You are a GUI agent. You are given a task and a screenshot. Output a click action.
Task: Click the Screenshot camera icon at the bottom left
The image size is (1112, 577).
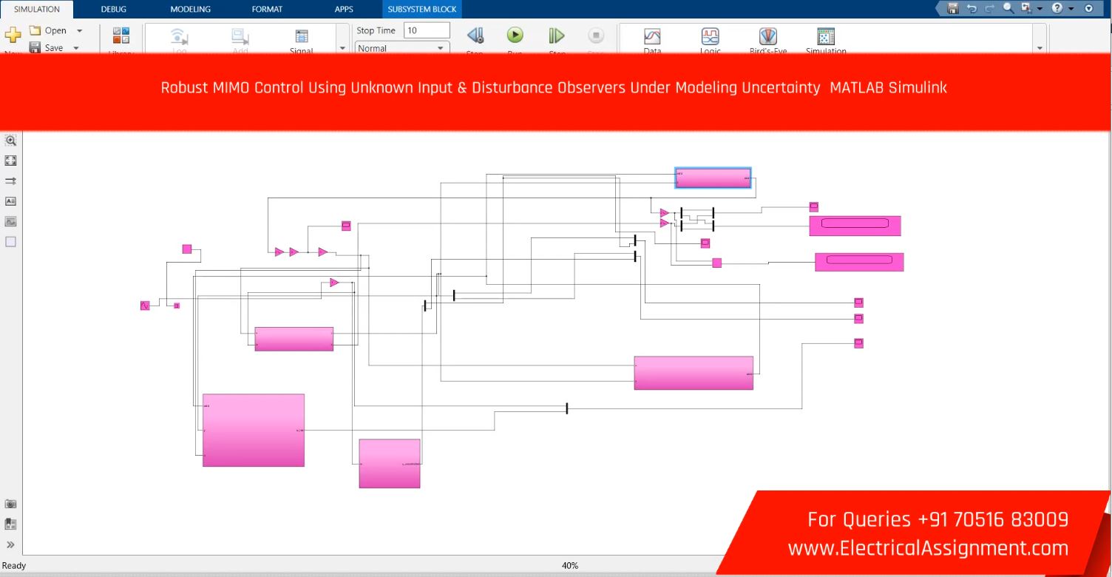[10, 504]
